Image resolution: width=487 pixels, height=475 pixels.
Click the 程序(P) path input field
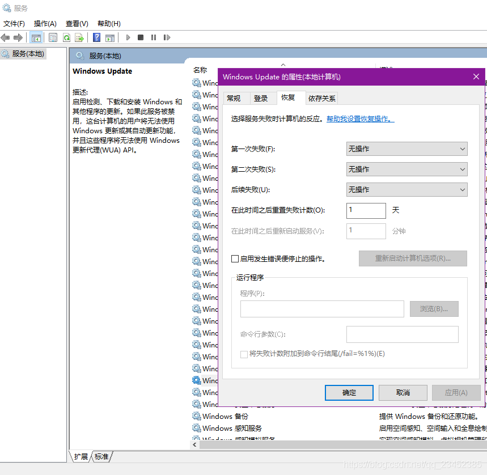(322, 309)
